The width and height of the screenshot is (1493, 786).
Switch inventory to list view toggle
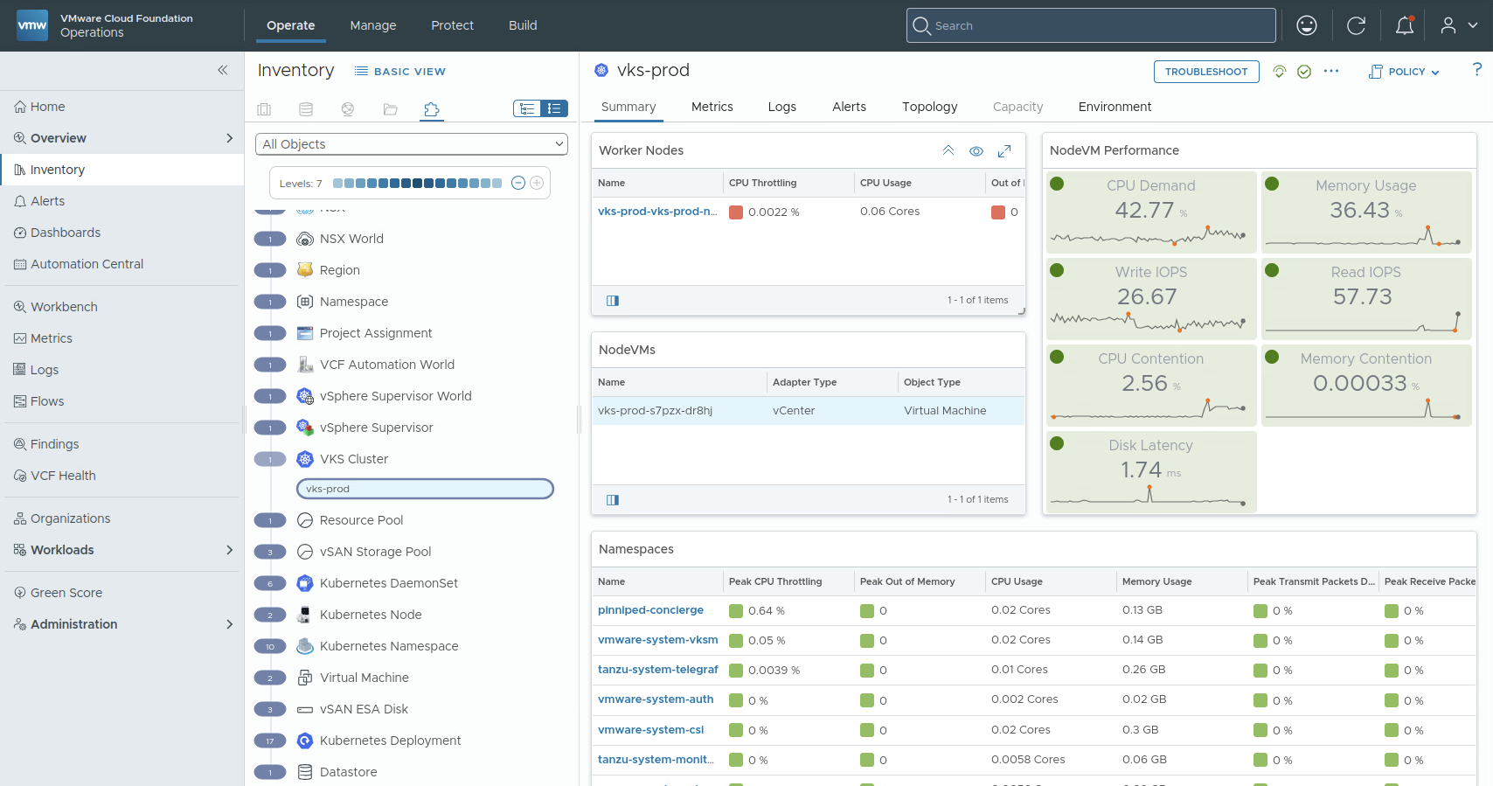(554, 108)
